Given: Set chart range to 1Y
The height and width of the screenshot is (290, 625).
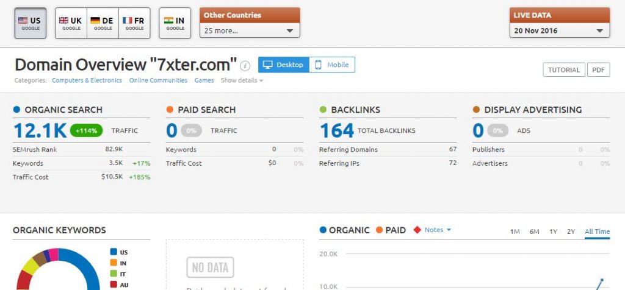Looking at the screenshot, I should coord(553,232).
